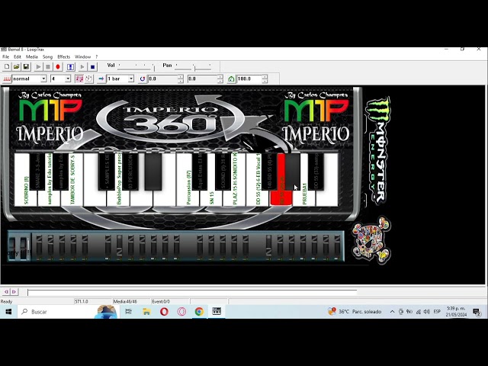Image resolution: width=488 pixels, height=366 pixels.
Task: Click the Pan slider in the toolbar
Action: point(194,66)
